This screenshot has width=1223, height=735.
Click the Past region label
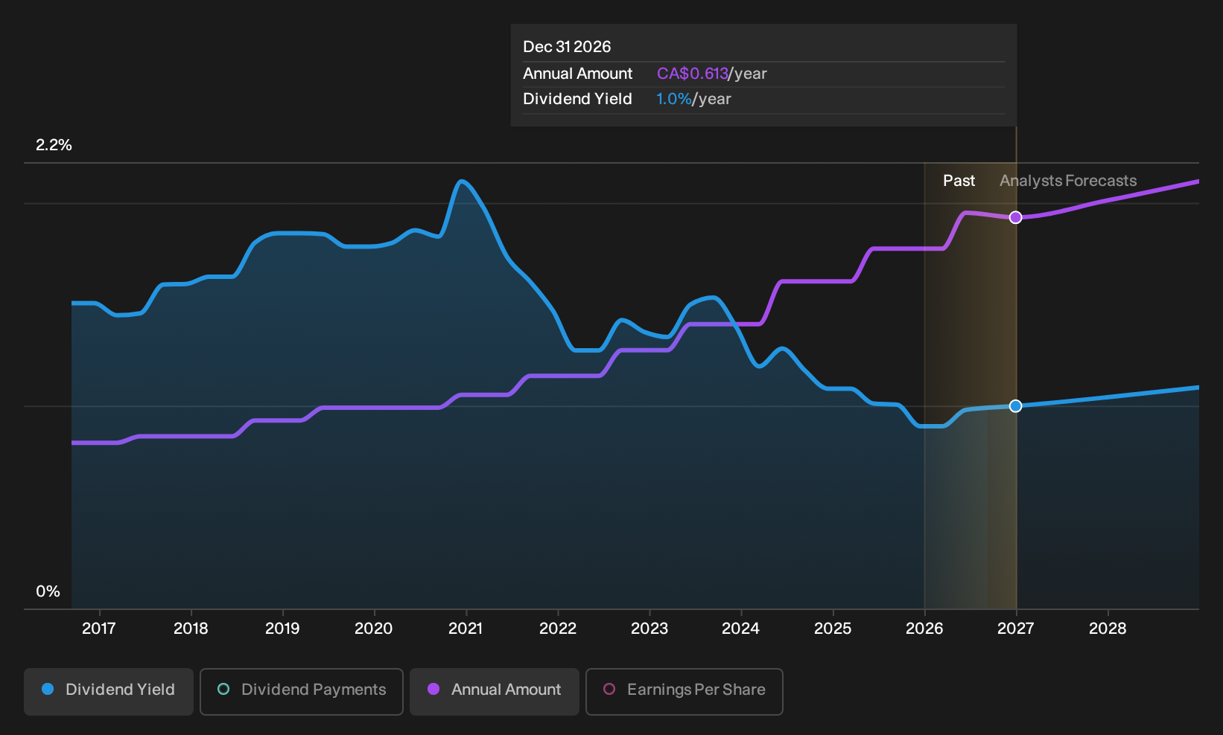[x=959, y=181]
